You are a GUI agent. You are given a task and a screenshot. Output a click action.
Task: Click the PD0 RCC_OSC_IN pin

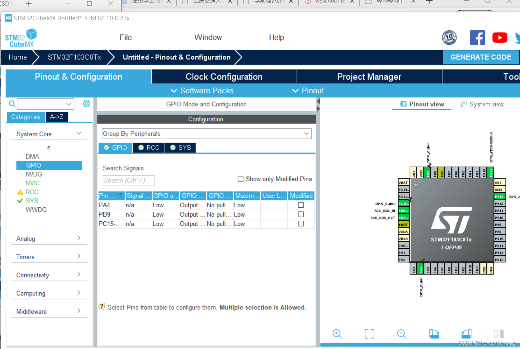tap(404, 210)
